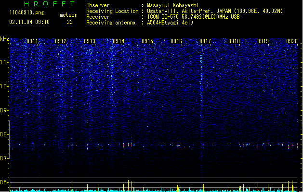Click the 1.1 kHz axis label
The width and height of the screenshot is (303, 192).
point(4,62)
